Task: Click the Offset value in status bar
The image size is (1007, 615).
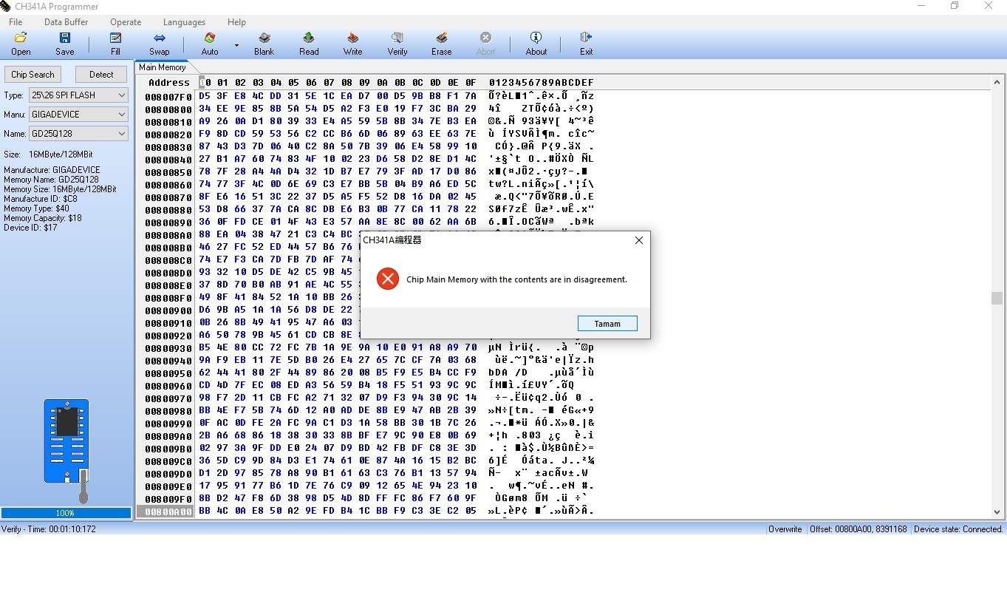Action: 858,529
